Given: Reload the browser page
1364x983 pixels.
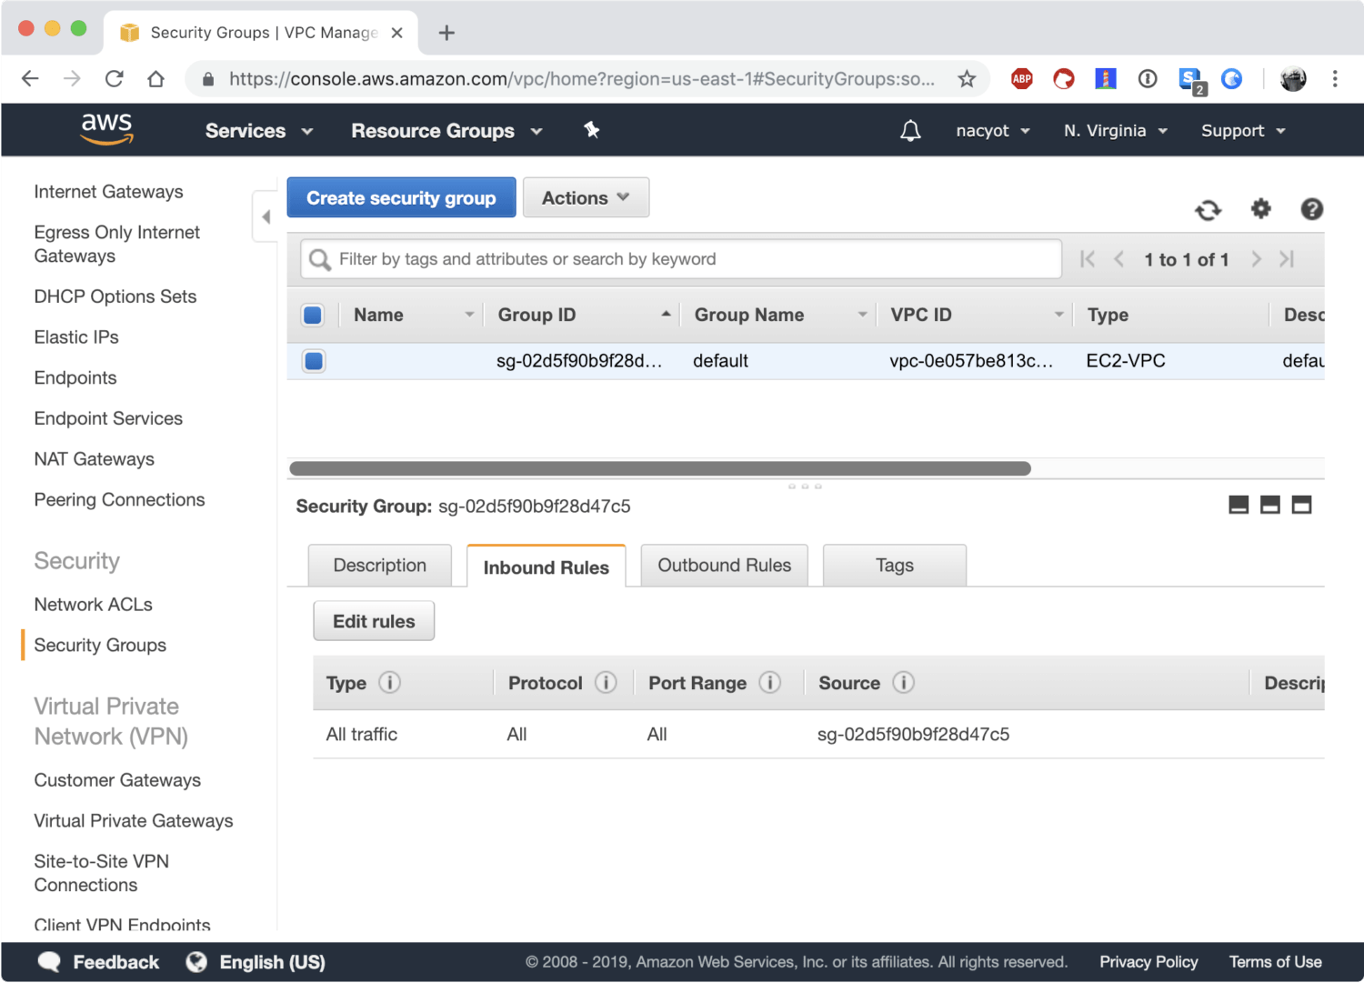Looking at the screenshot, I should pos(114,79).
